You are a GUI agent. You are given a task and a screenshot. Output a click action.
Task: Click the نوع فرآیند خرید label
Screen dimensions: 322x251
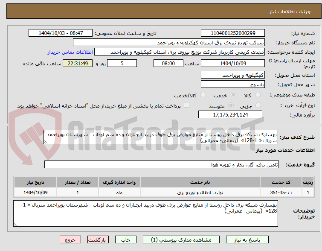point(298,105)
